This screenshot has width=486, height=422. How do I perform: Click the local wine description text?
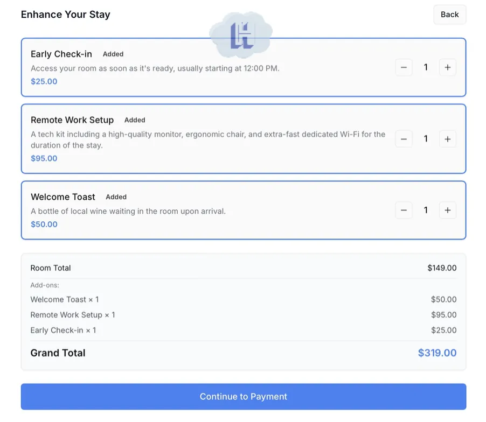pyautogui.click(x=128, y=211)
